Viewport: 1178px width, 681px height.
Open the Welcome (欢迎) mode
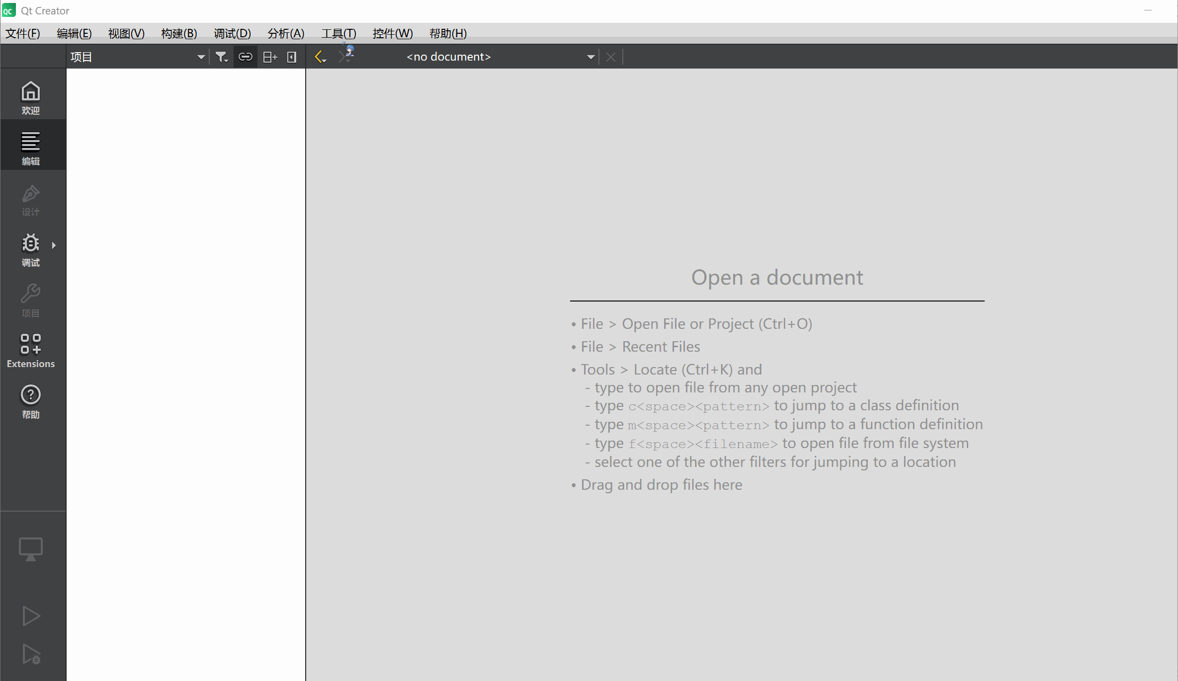click(30, 97)
